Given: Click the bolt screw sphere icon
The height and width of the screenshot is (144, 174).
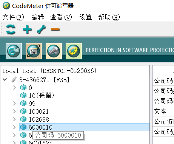Looking at the screenshot, I should point(54,51).
